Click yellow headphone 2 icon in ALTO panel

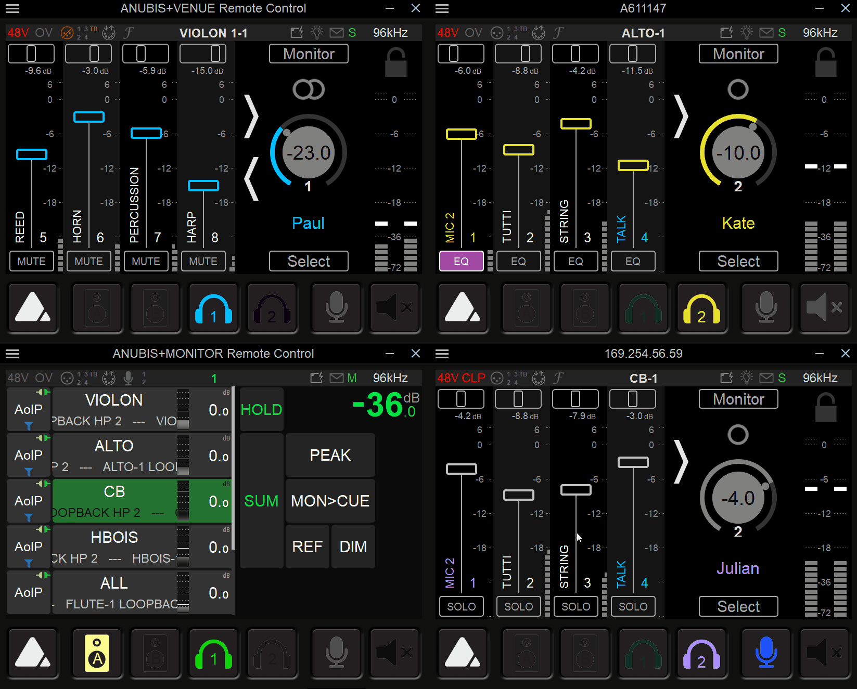pos(701,309)
